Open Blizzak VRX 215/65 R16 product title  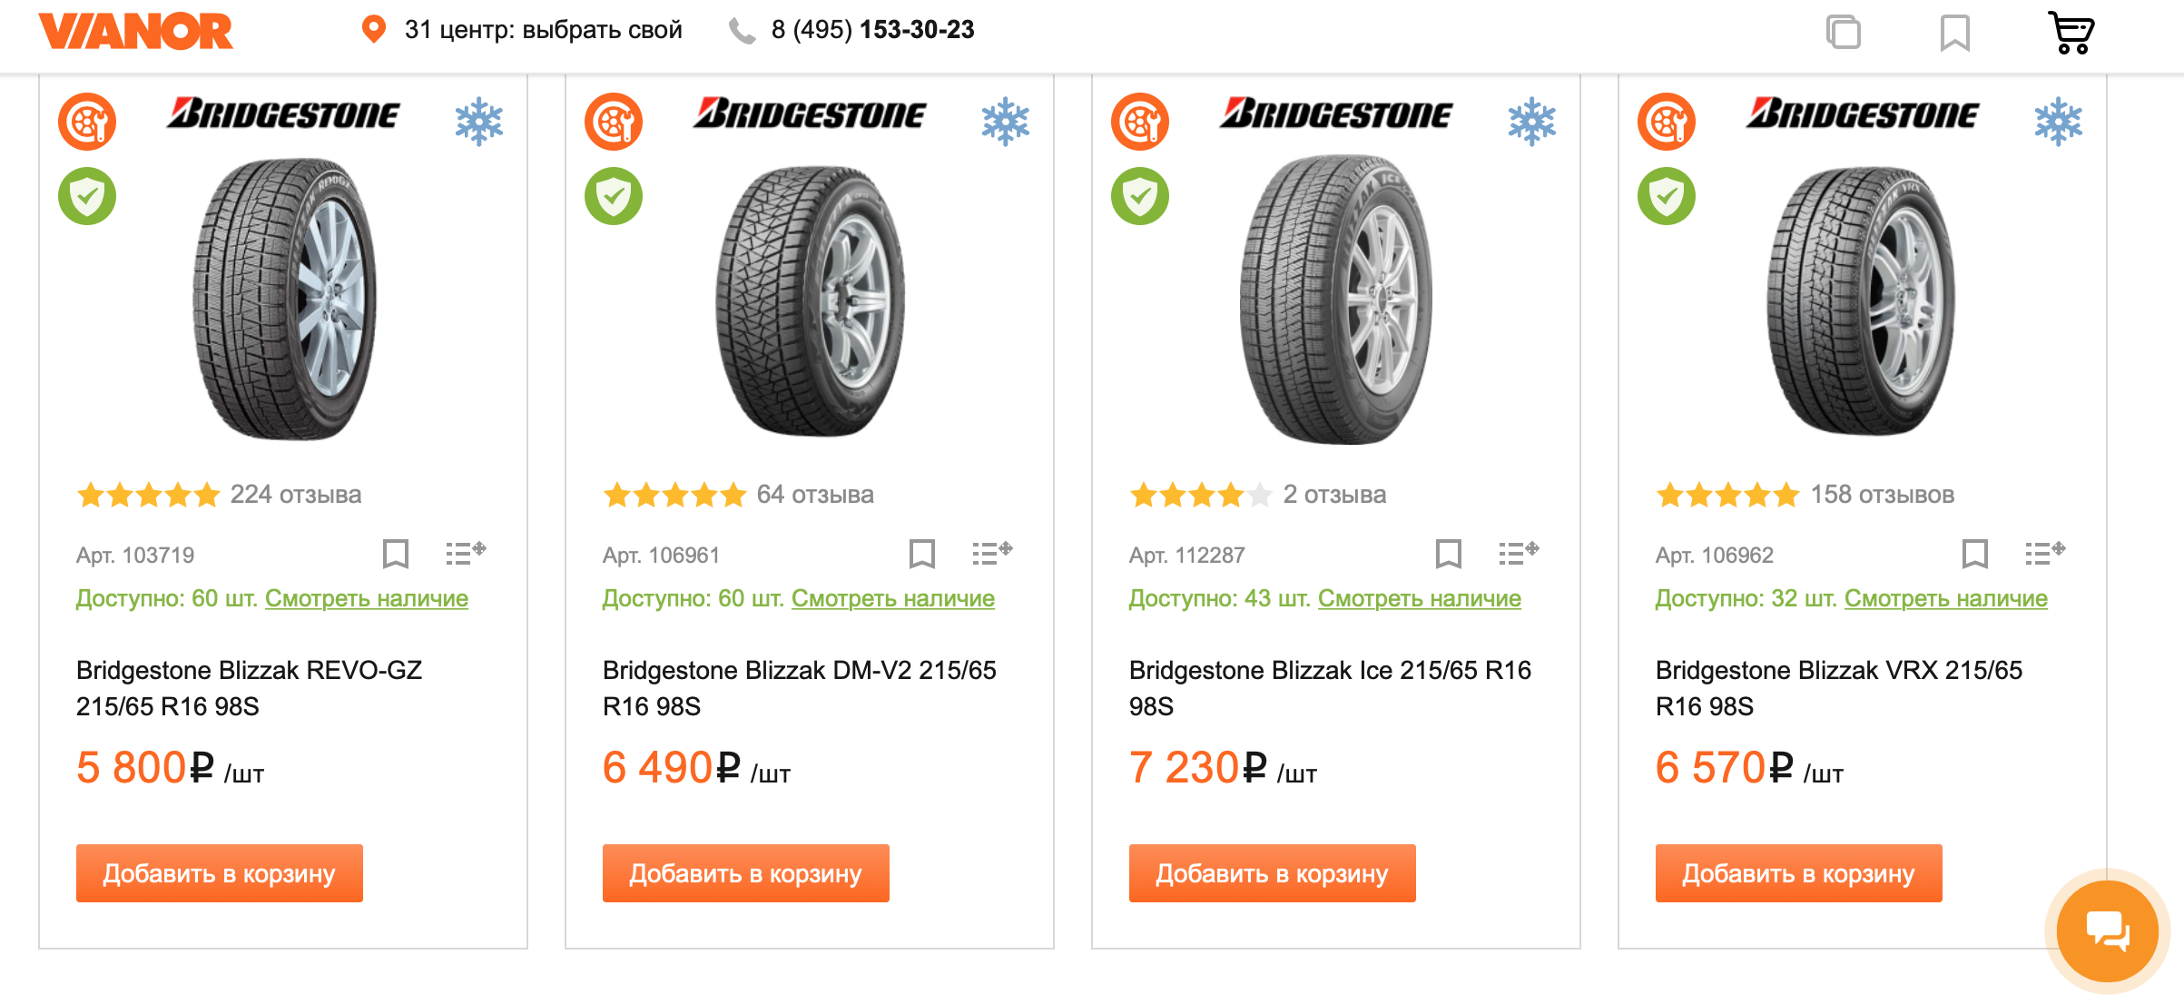1838,687
